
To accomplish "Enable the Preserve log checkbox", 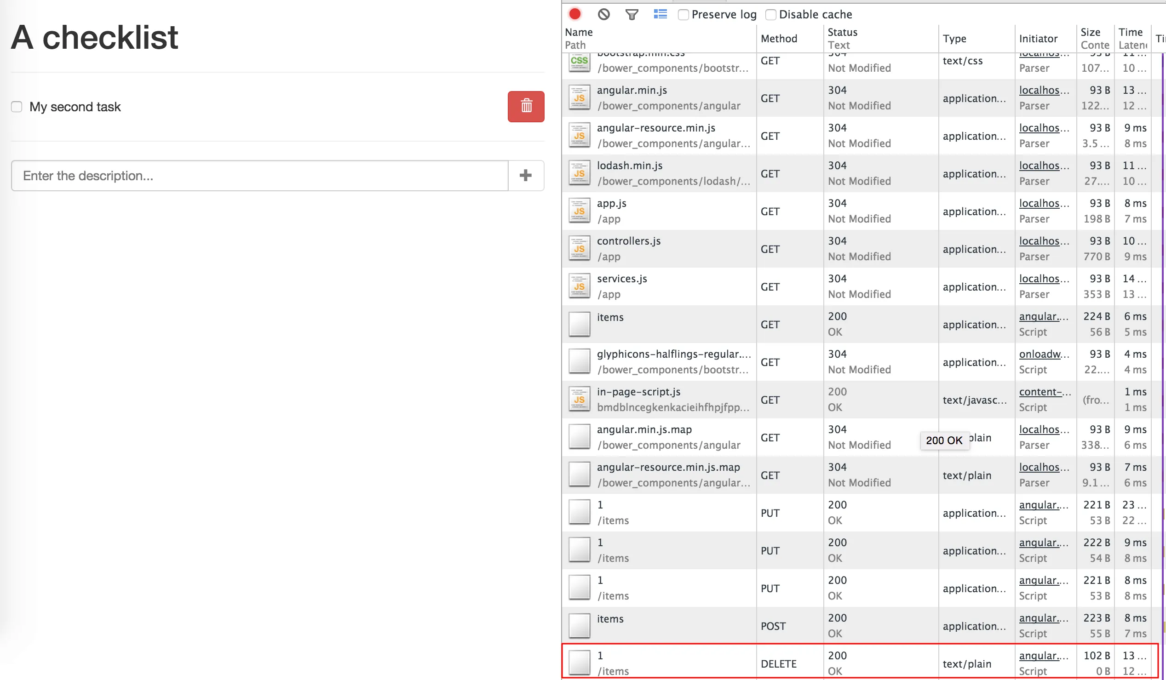I will coord(683,15).
